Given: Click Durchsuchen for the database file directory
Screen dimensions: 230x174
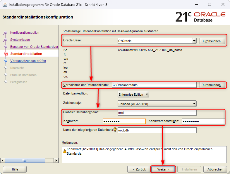Looking at the screenshot, I should [213, 85].
